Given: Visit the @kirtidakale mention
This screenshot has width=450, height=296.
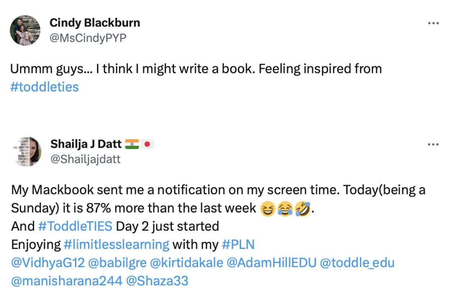Looking at the screenshot, I should [x=186, y=263].
